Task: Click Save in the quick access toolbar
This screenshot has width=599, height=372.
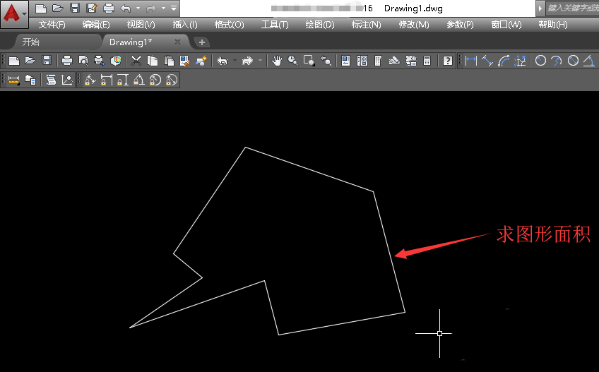Action: point(75,8)
